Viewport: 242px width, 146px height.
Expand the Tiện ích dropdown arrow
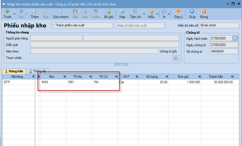pyautogui.click(x=144, y=14)
